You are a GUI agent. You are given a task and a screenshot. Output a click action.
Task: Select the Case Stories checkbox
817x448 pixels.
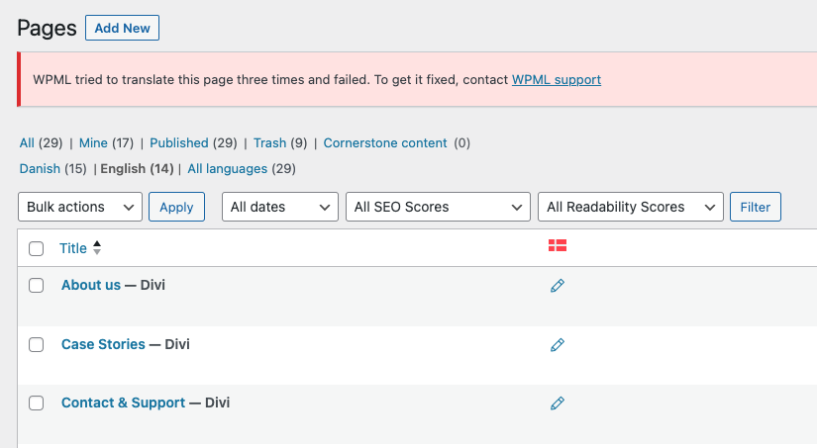click(x=36, y=344)
